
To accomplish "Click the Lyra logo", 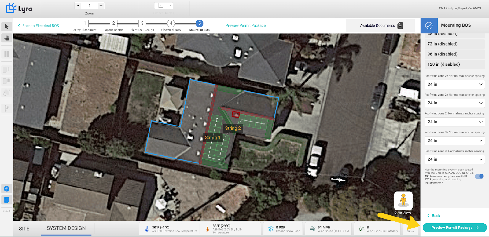I will click(19, 8).
